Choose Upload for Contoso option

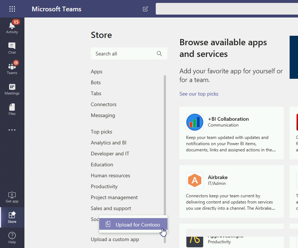[x=133, y=225]
